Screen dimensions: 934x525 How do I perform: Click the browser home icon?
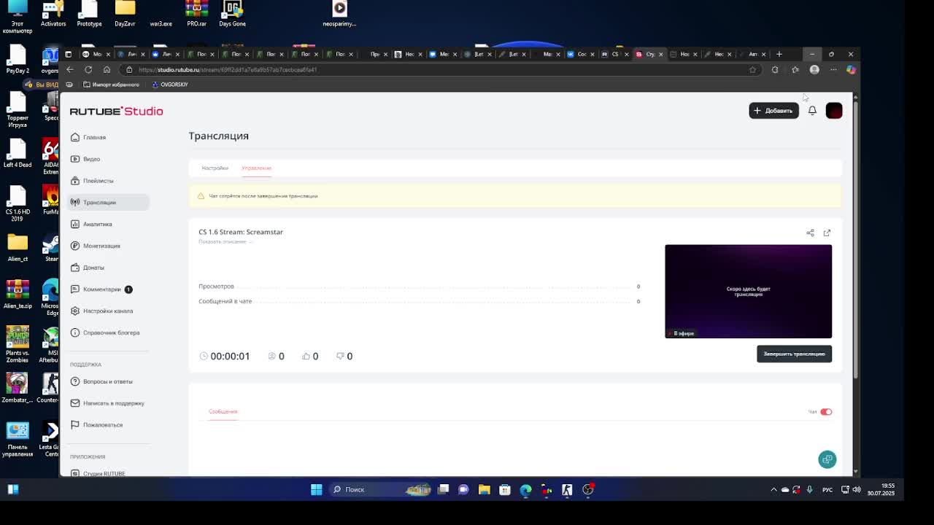tap(107, 69)
